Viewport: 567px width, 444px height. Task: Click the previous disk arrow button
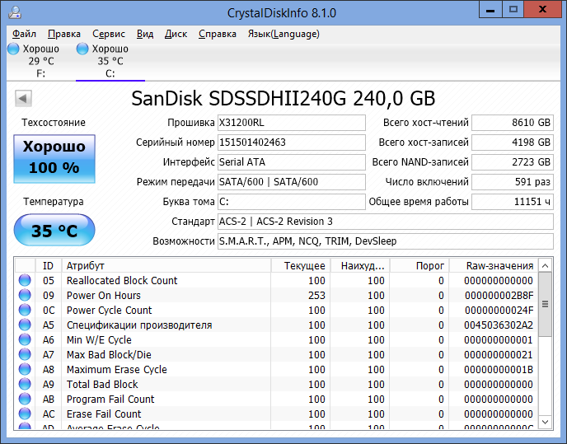[x=23, y=99]
